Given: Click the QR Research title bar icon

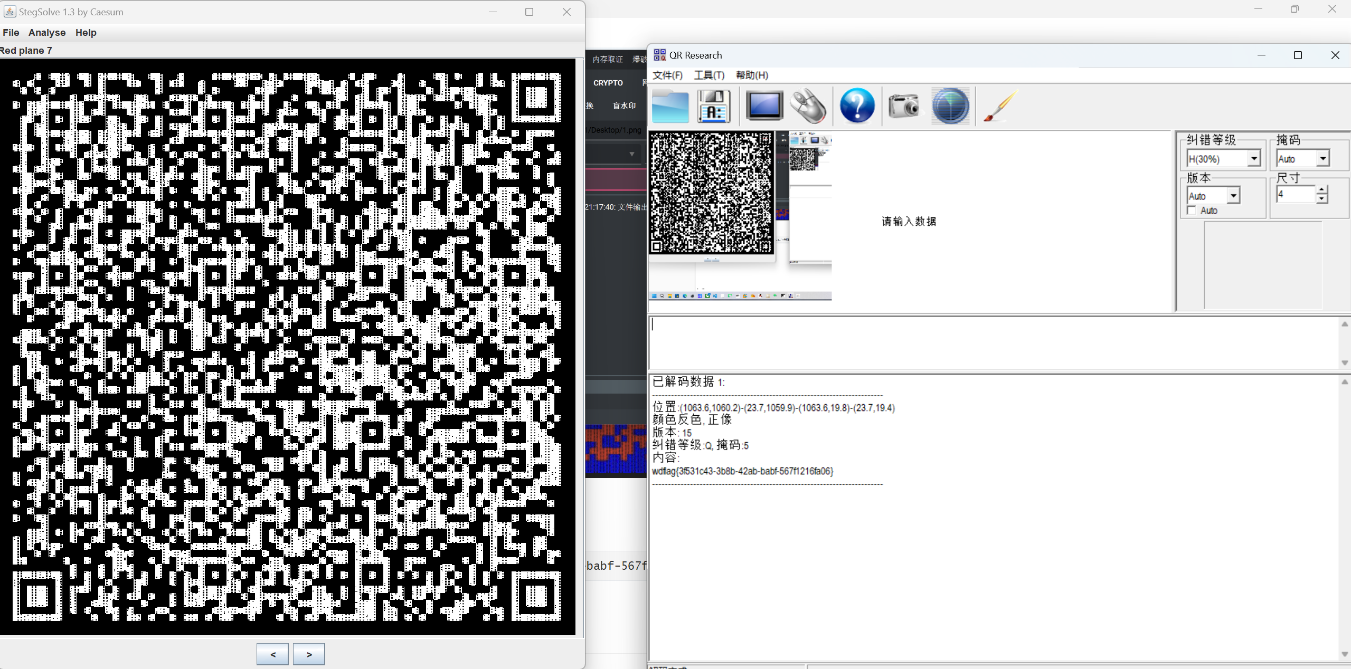Looking at the screenshot, I should click(x=659, y=55).
